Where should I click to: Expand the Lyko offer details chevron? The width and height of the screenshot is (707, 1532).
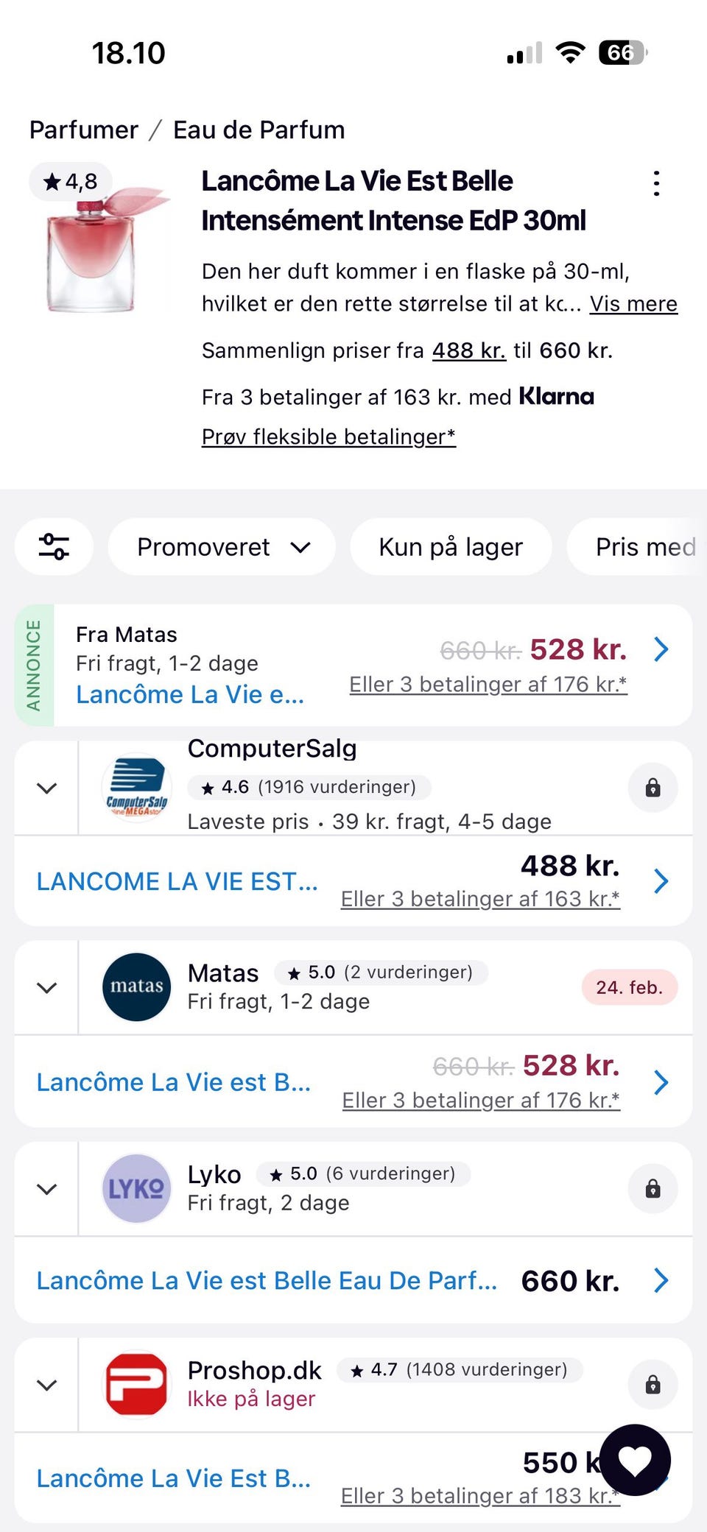[x=46, y=1189]
